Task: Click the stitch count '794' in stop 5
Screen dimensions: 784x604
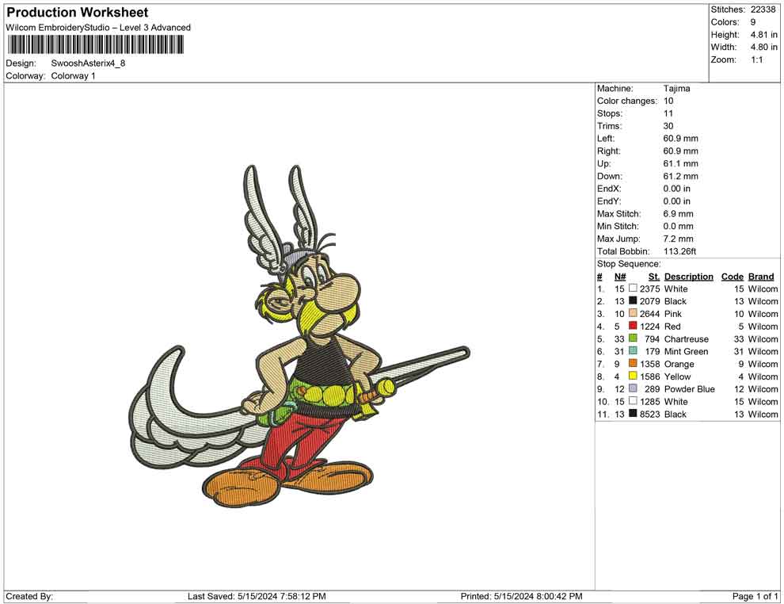Action: 653,338
